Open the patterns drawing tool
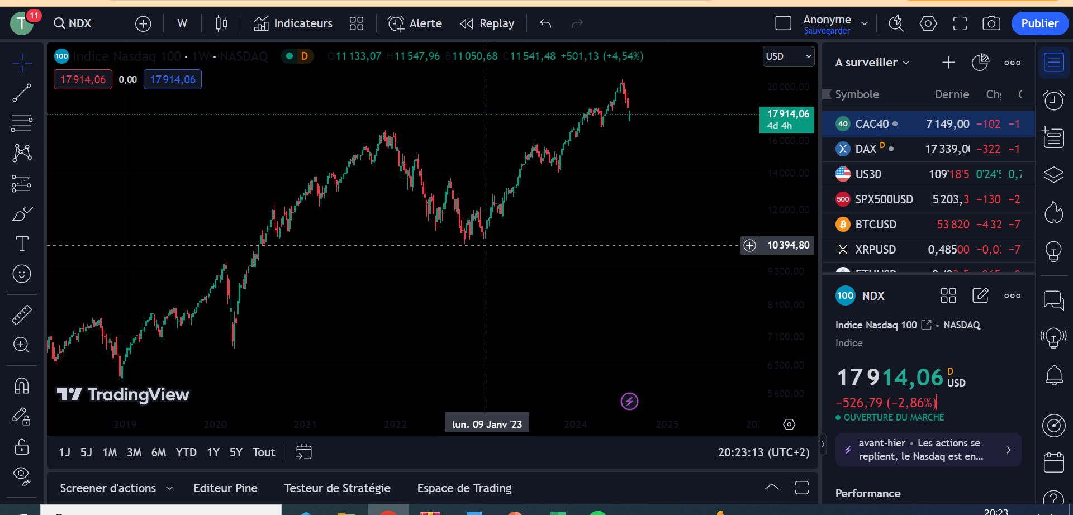The height and width of the screenshot is (515, 1073). pos(22,153)
